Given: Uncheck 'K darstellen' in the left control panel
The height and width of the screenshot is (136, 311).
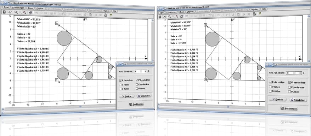Looking at the screenshot, I should click(x=120, y=81).
